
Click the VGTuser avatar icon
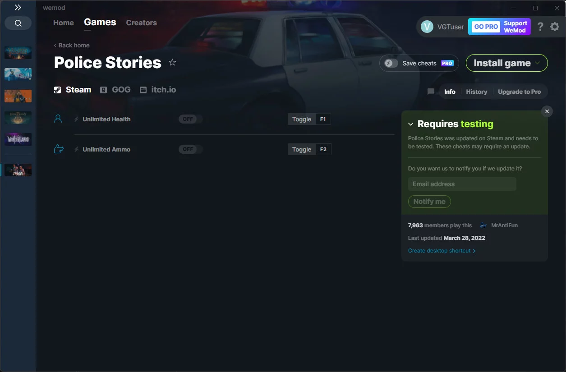click(427, 27)
